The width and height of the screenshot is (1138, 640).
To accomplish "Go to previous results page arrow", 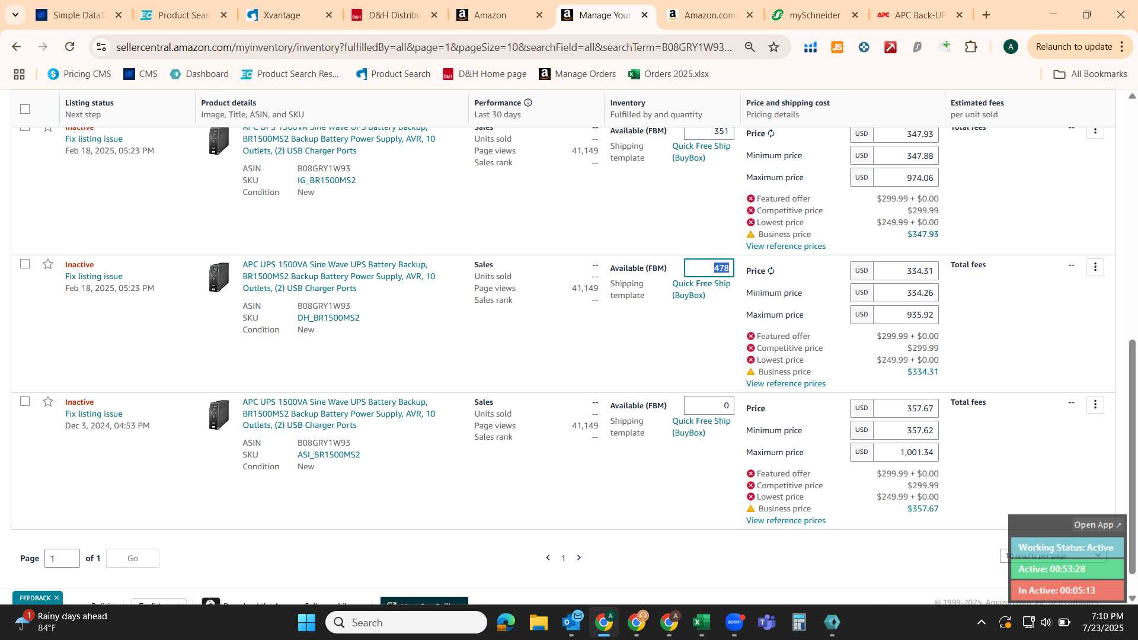I will coord(548,558).
